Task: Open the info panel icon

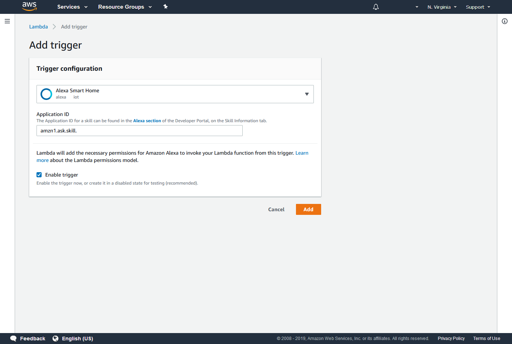Action: pyautogui.click(x=505, y=21)
